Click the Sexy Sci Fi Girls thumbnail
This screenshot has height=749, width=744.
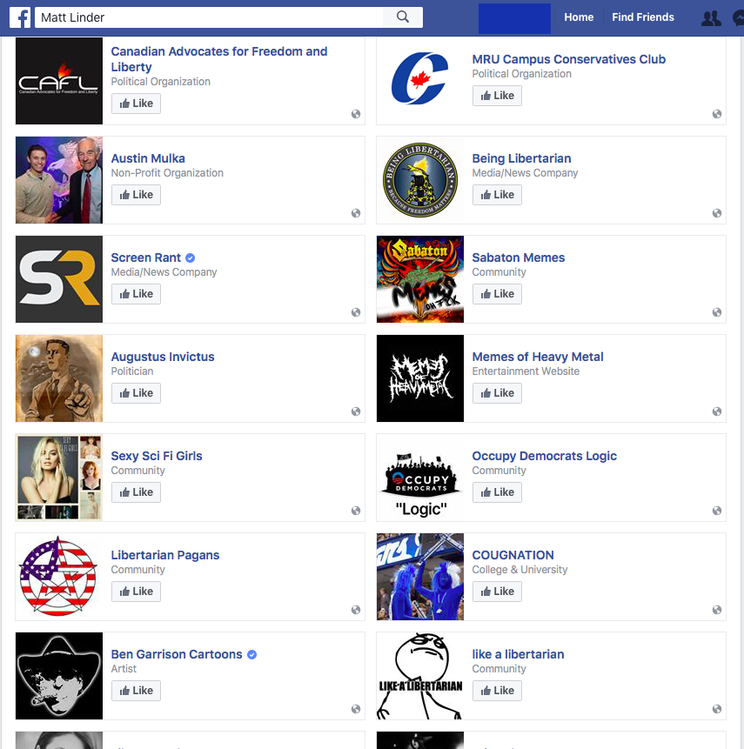pos(59,478)
